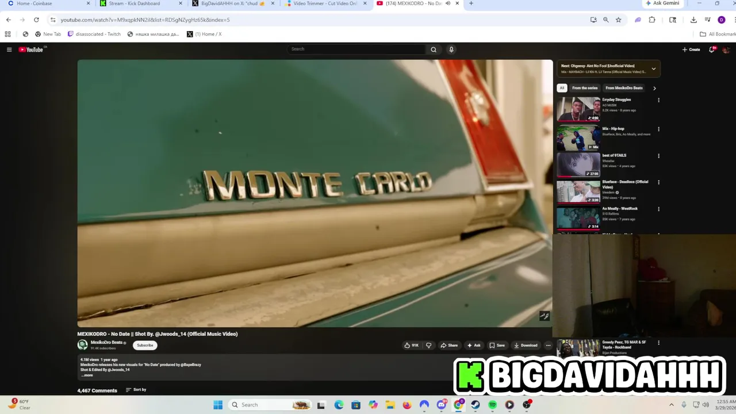The width and height of the screenshot is (736, 414).
Task: Open more actions under the video
Action: 548,346
